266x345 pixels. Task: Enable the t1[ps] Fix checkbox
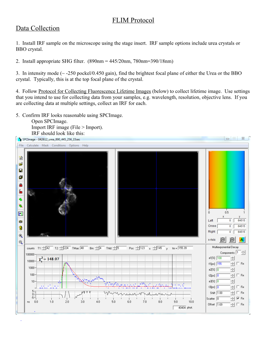click(x=238, y=263)
